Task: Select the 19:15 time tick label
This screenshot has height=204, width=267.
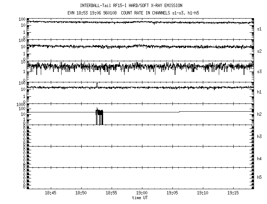Action: (x=233, y=193)
